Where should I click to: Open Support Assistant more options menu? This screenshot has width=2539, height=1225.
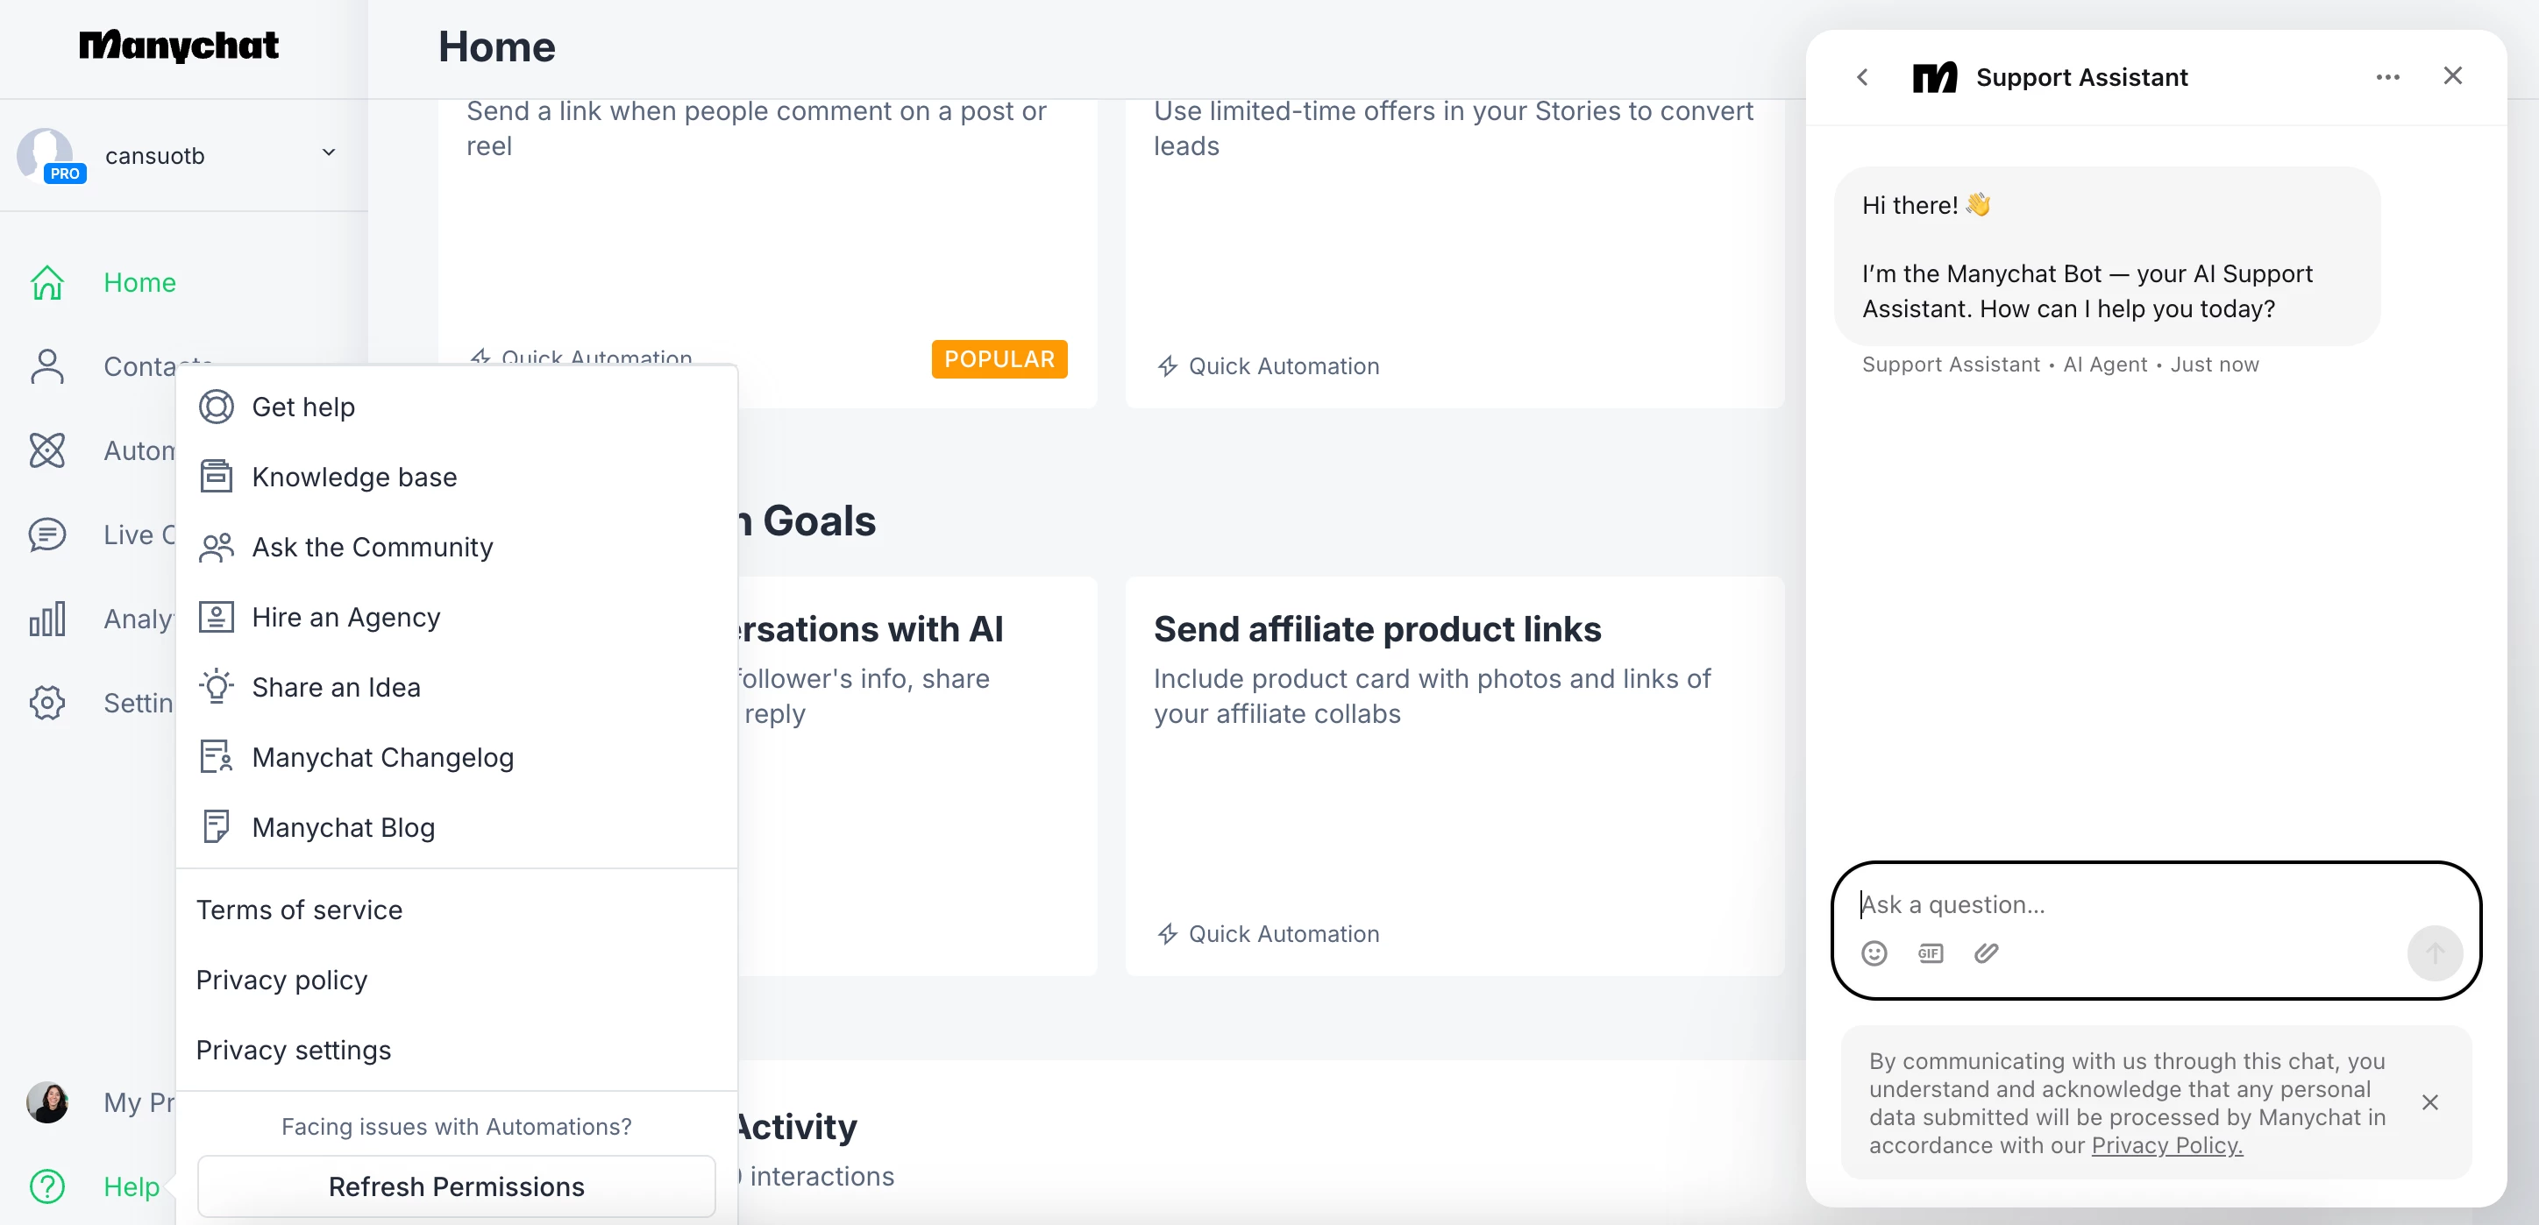(x=2387, y=77)
